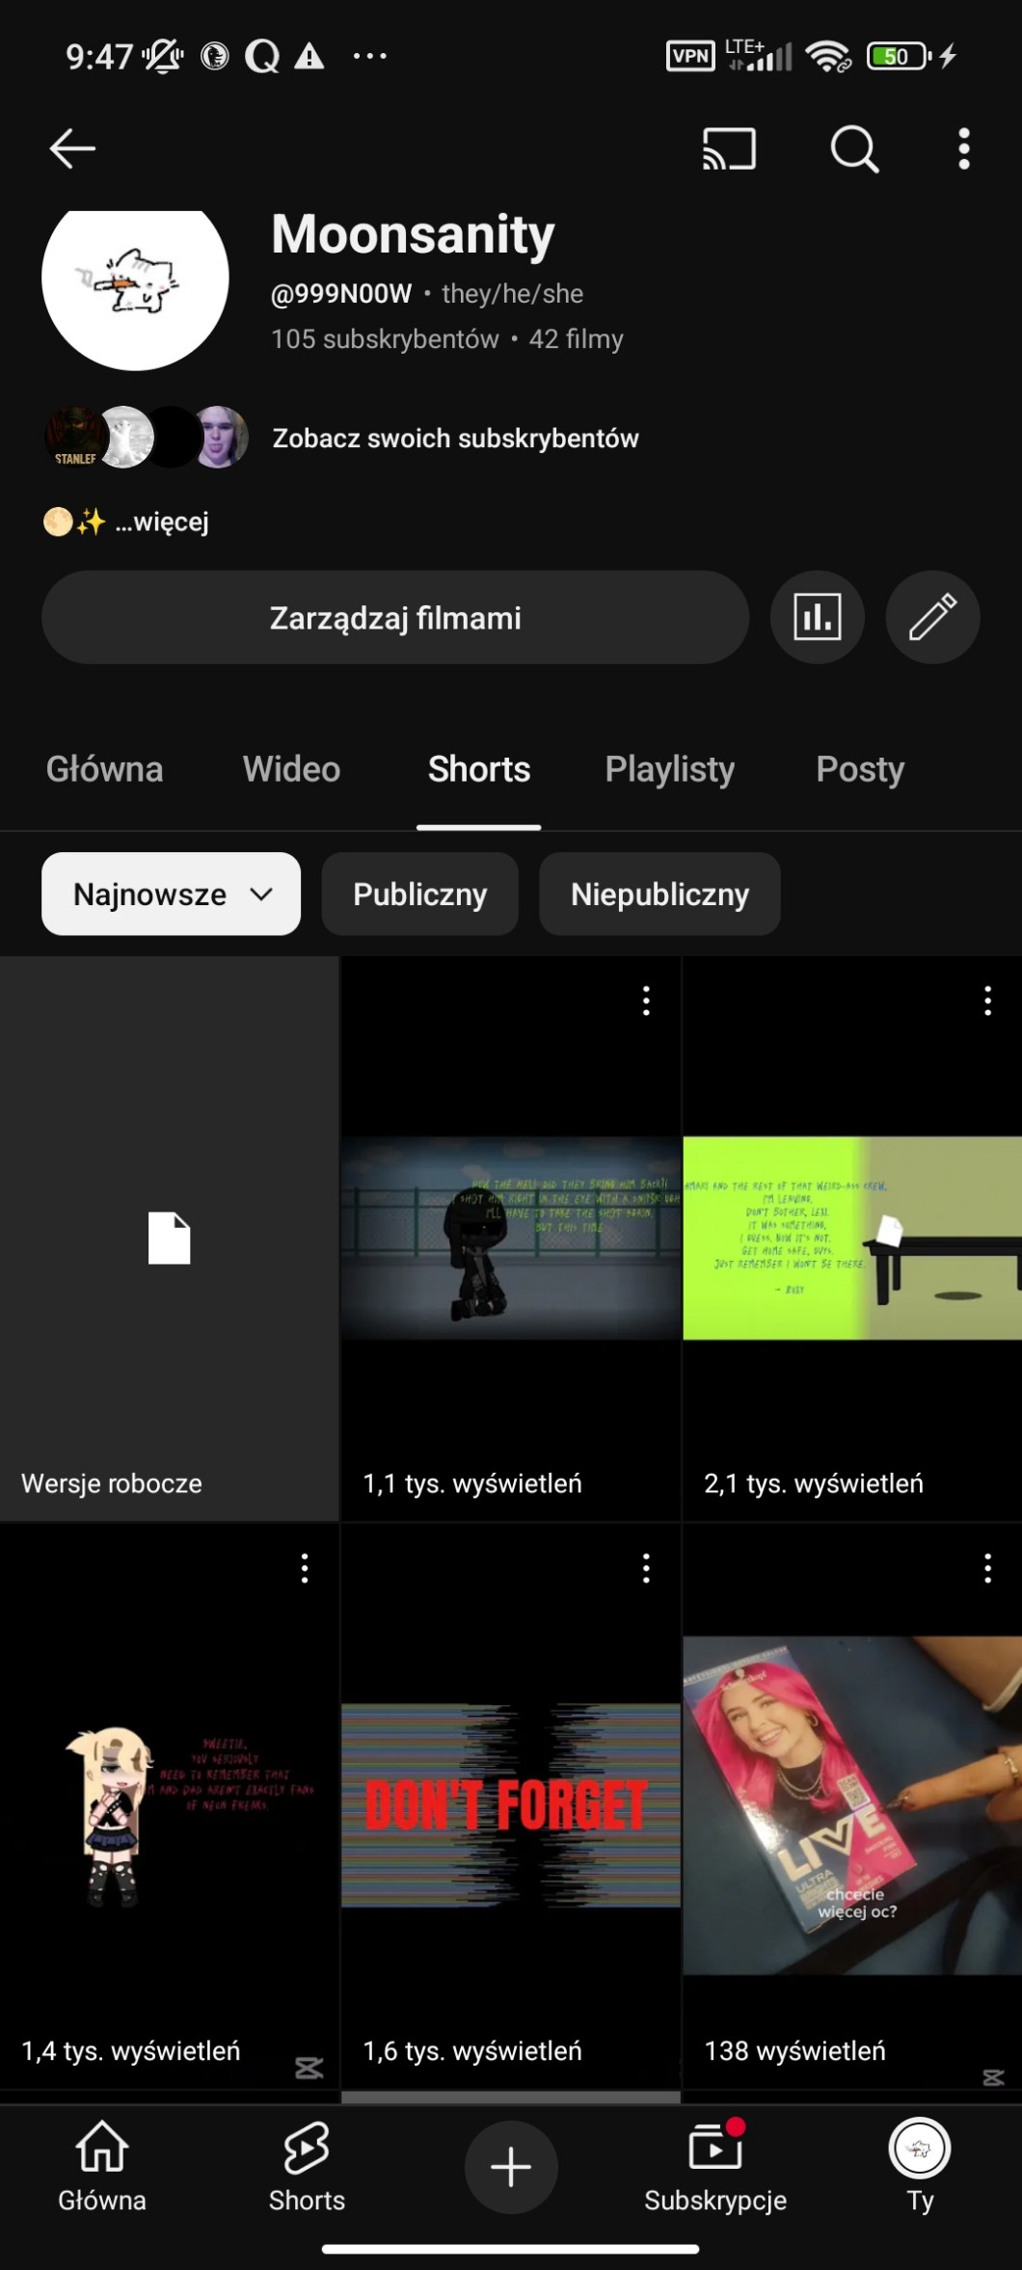Viewport: 1022px width, 2270px height.
Task: Expand the Najnowsze sort dropdown
Action: pos(171,894)
